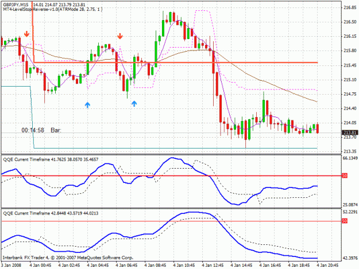Image resolution: width=359 pixels, height=269 pixels.
Task: Click the 4 Jan 16:45 time label
Action: pos(270,265)
